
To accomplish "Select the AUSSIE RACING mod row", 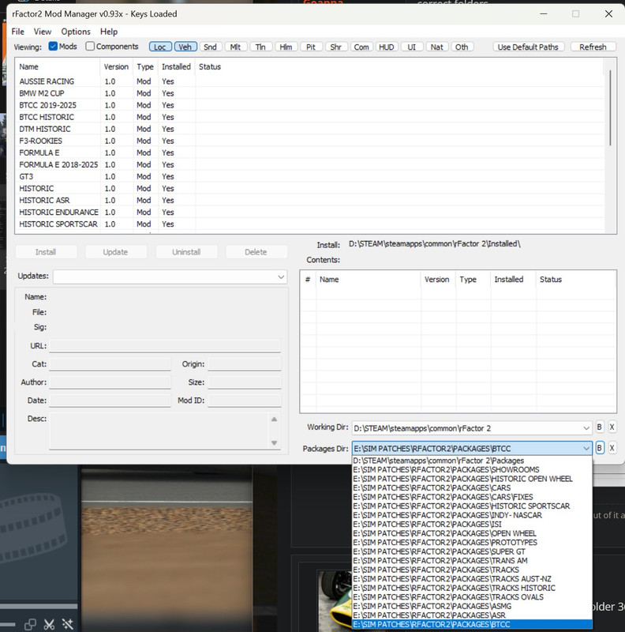I will pyautogui.click(x=309, y=81).
